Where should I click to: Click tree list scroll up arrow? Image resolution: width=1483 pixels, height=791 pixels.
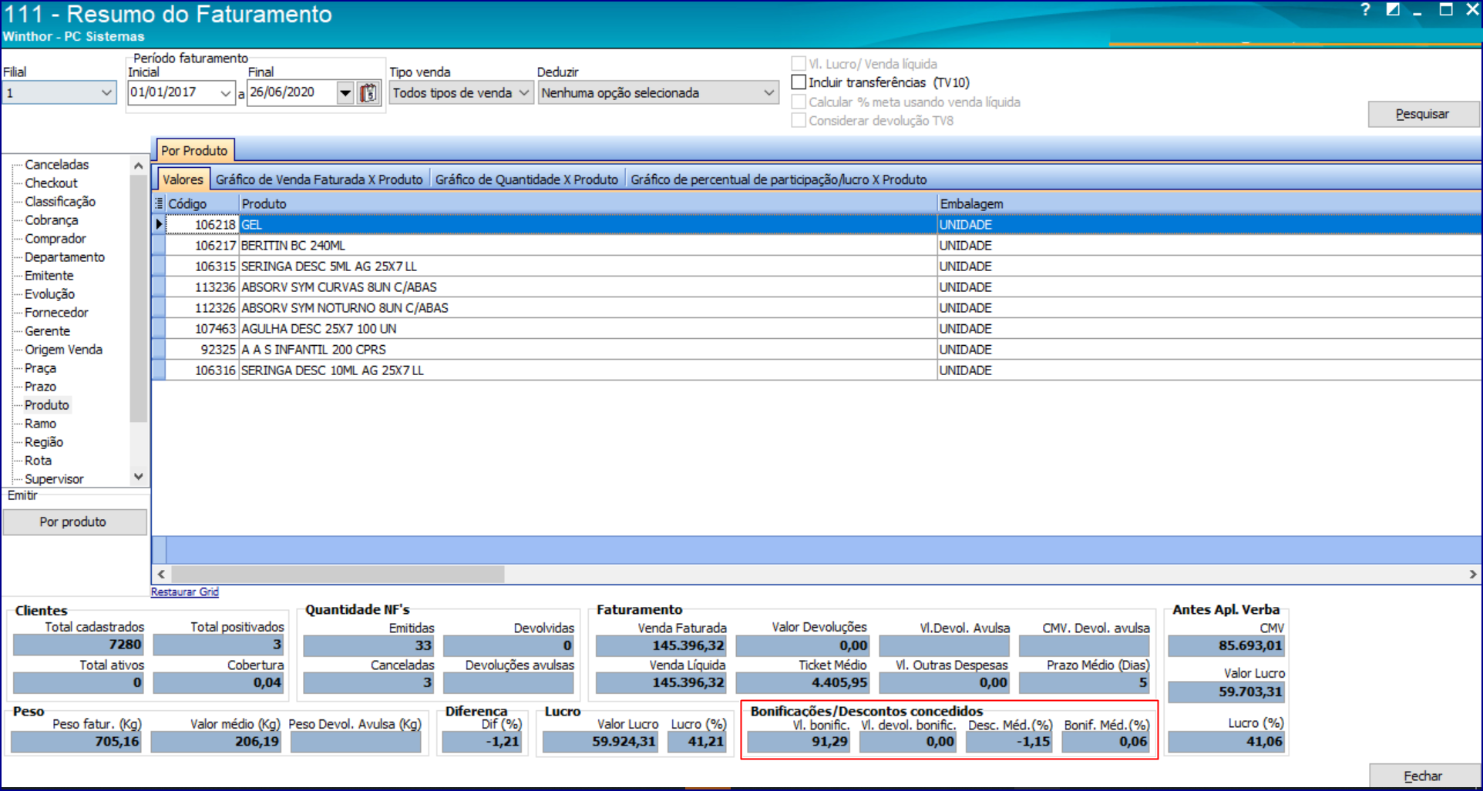pos(138,165)
